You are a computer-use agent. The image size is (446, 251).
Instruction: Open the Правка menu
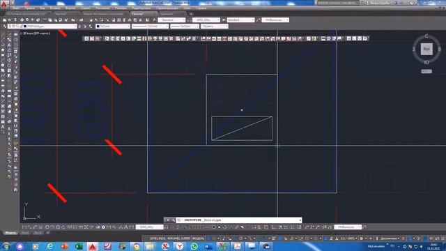click(29, 8)
